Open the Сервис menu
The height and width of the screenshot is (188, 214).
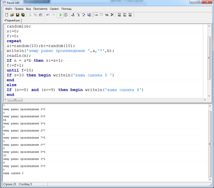point(54,9)
